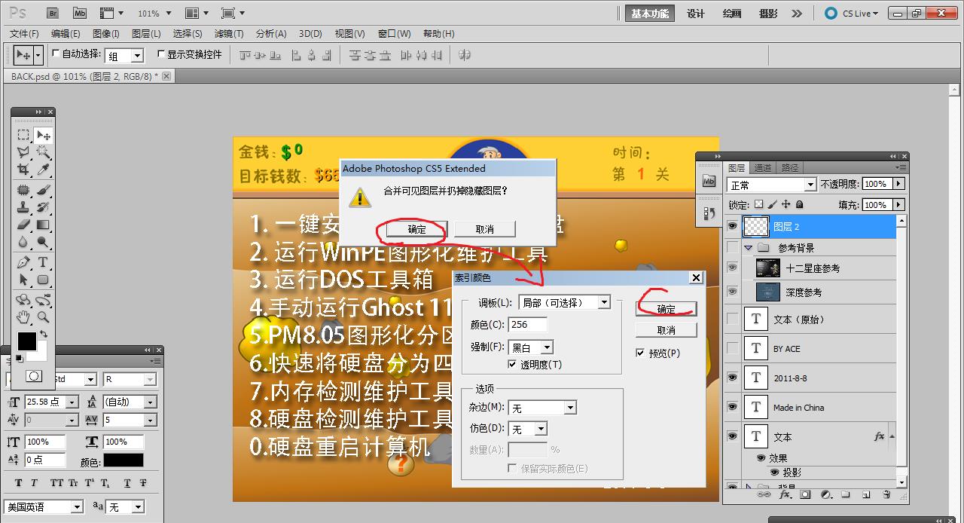Select the Magic Wand tool
964x523 pixels.
[43, 151]
